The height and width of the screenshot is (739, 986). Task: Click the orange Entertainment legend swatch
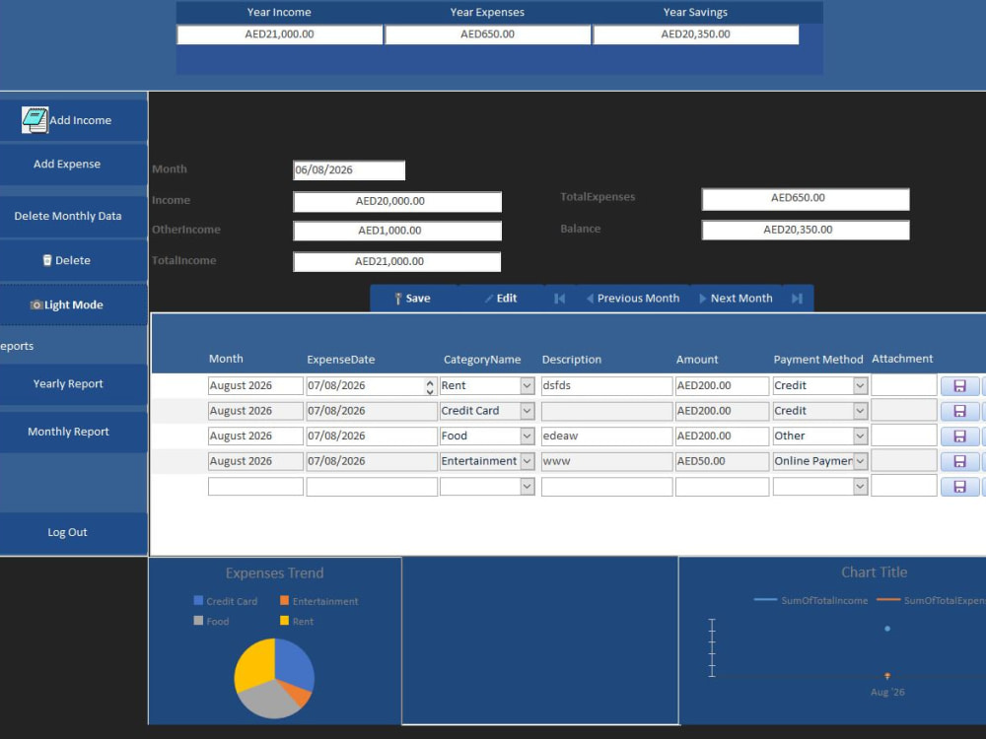point(284,601)
